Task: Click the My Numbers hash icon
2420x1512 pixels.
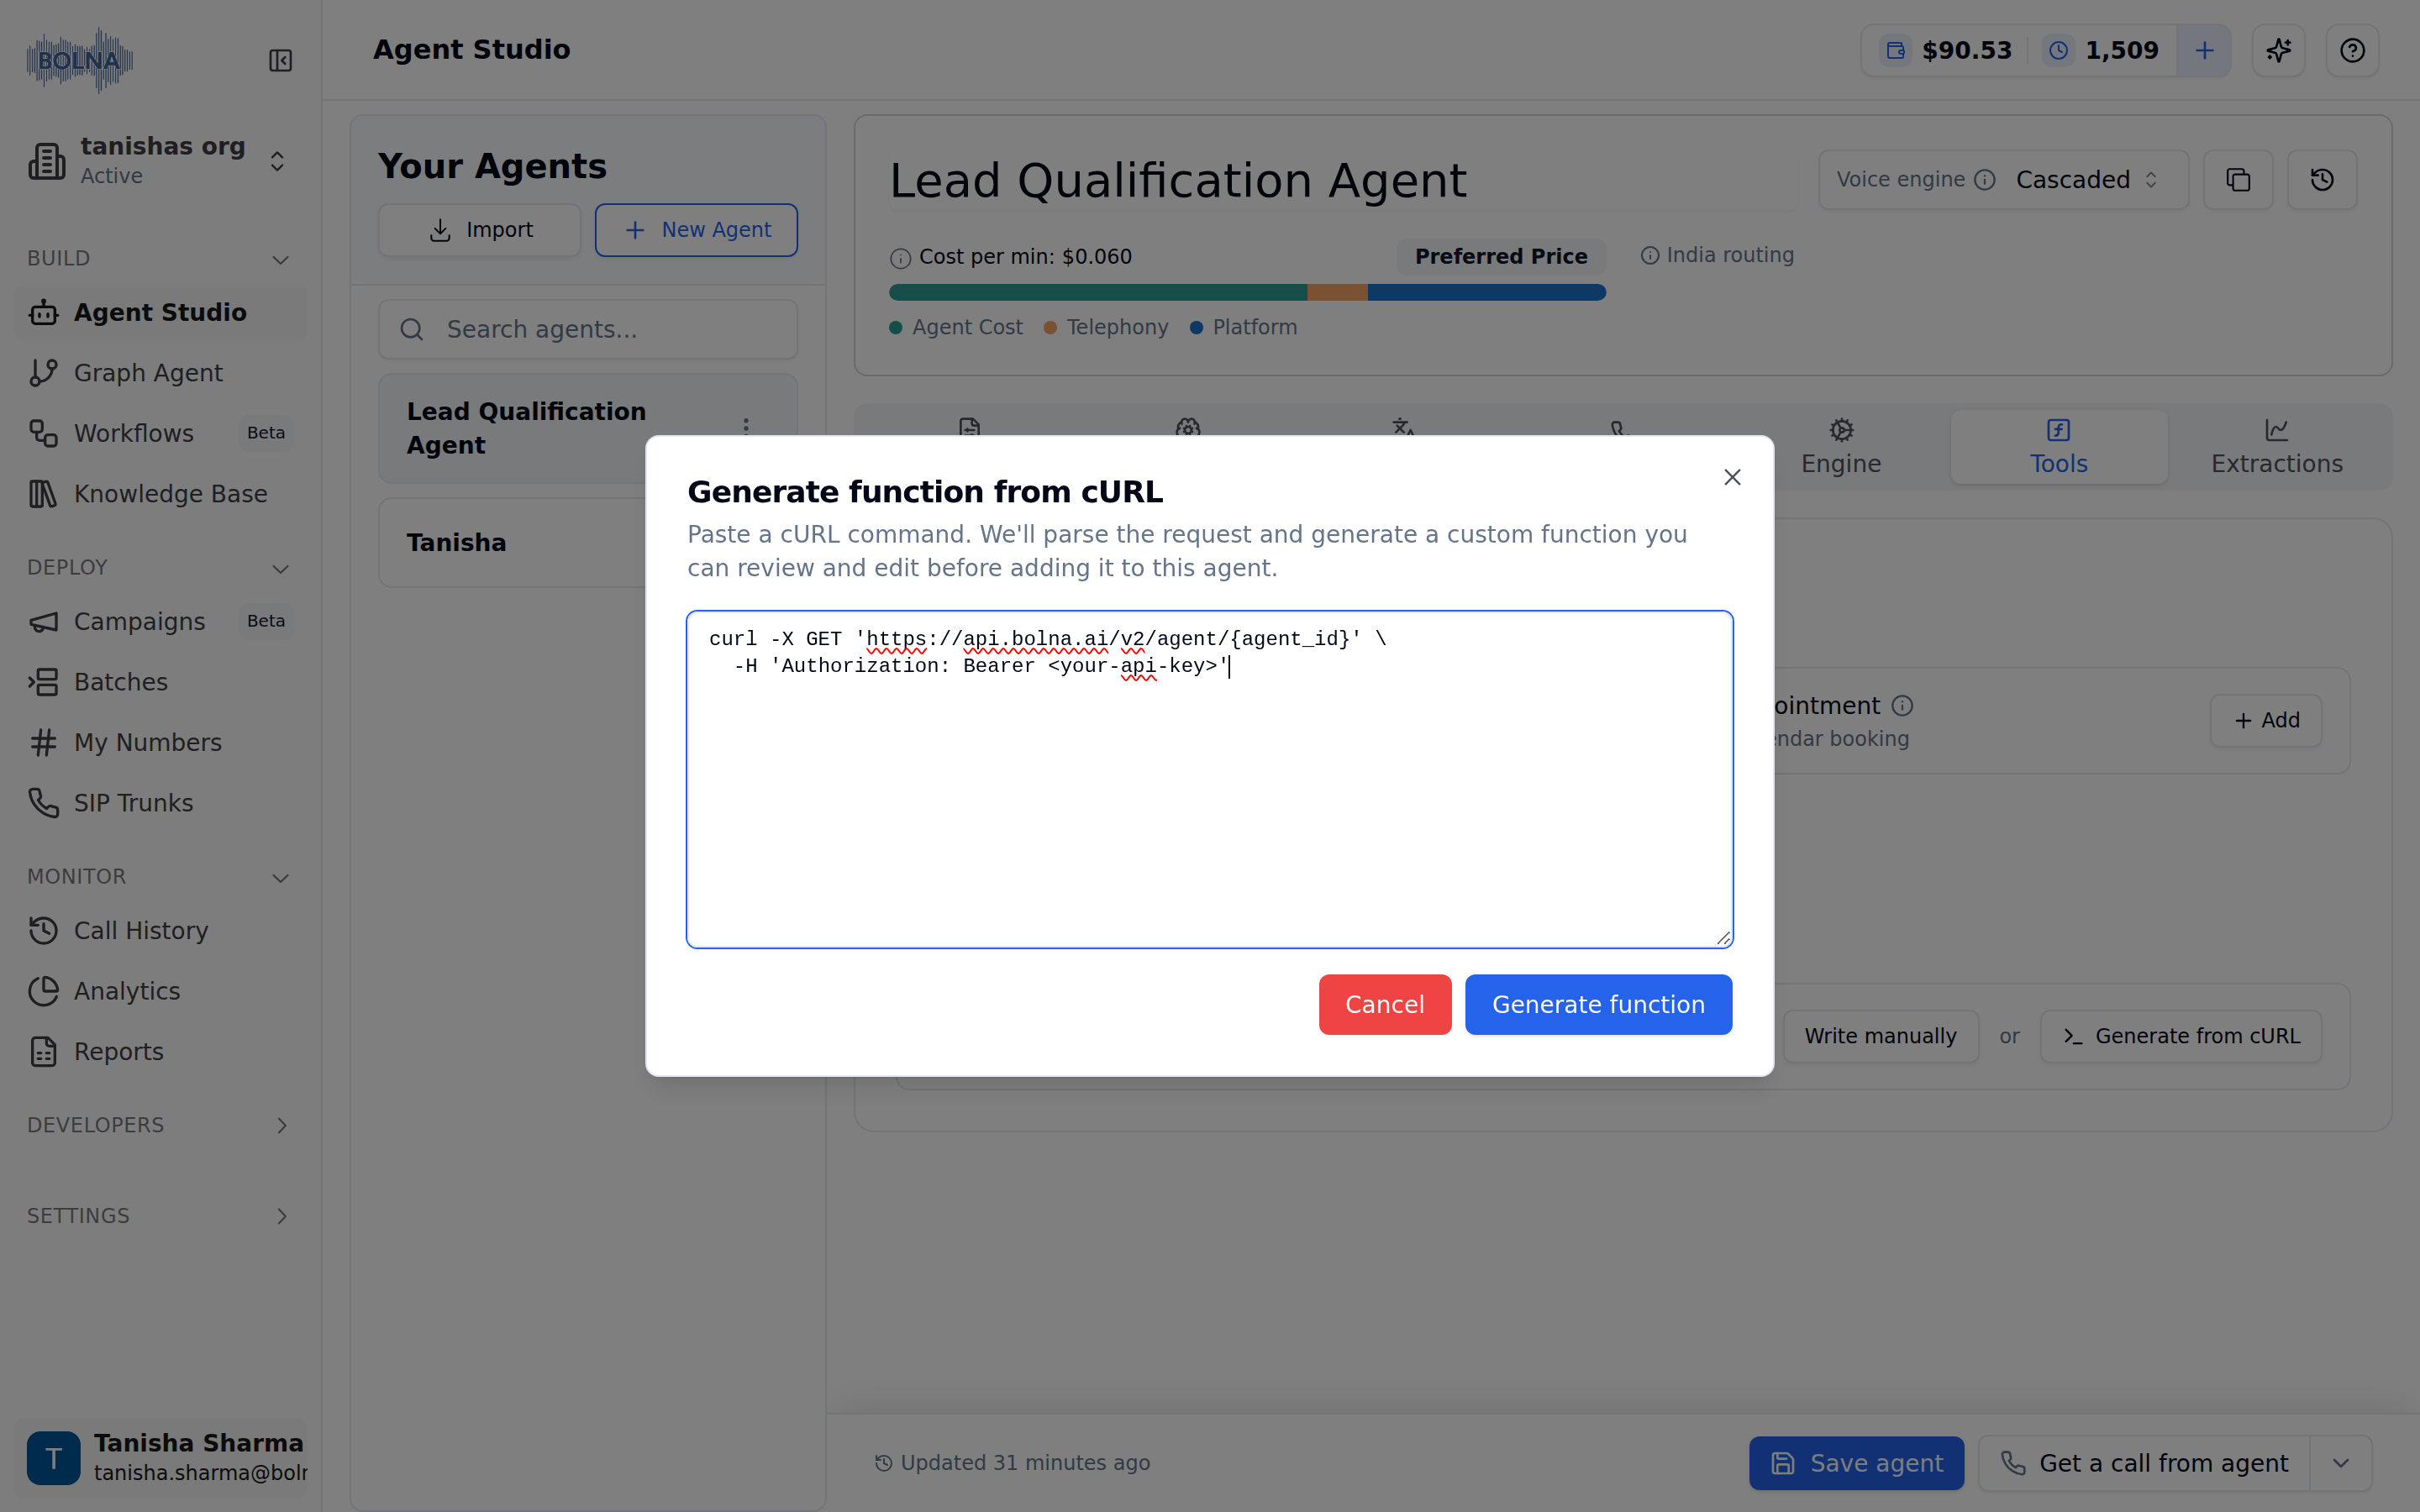Action: coord(43,742)
